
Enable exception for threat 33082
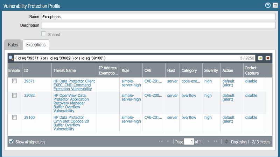click(14, 95)
